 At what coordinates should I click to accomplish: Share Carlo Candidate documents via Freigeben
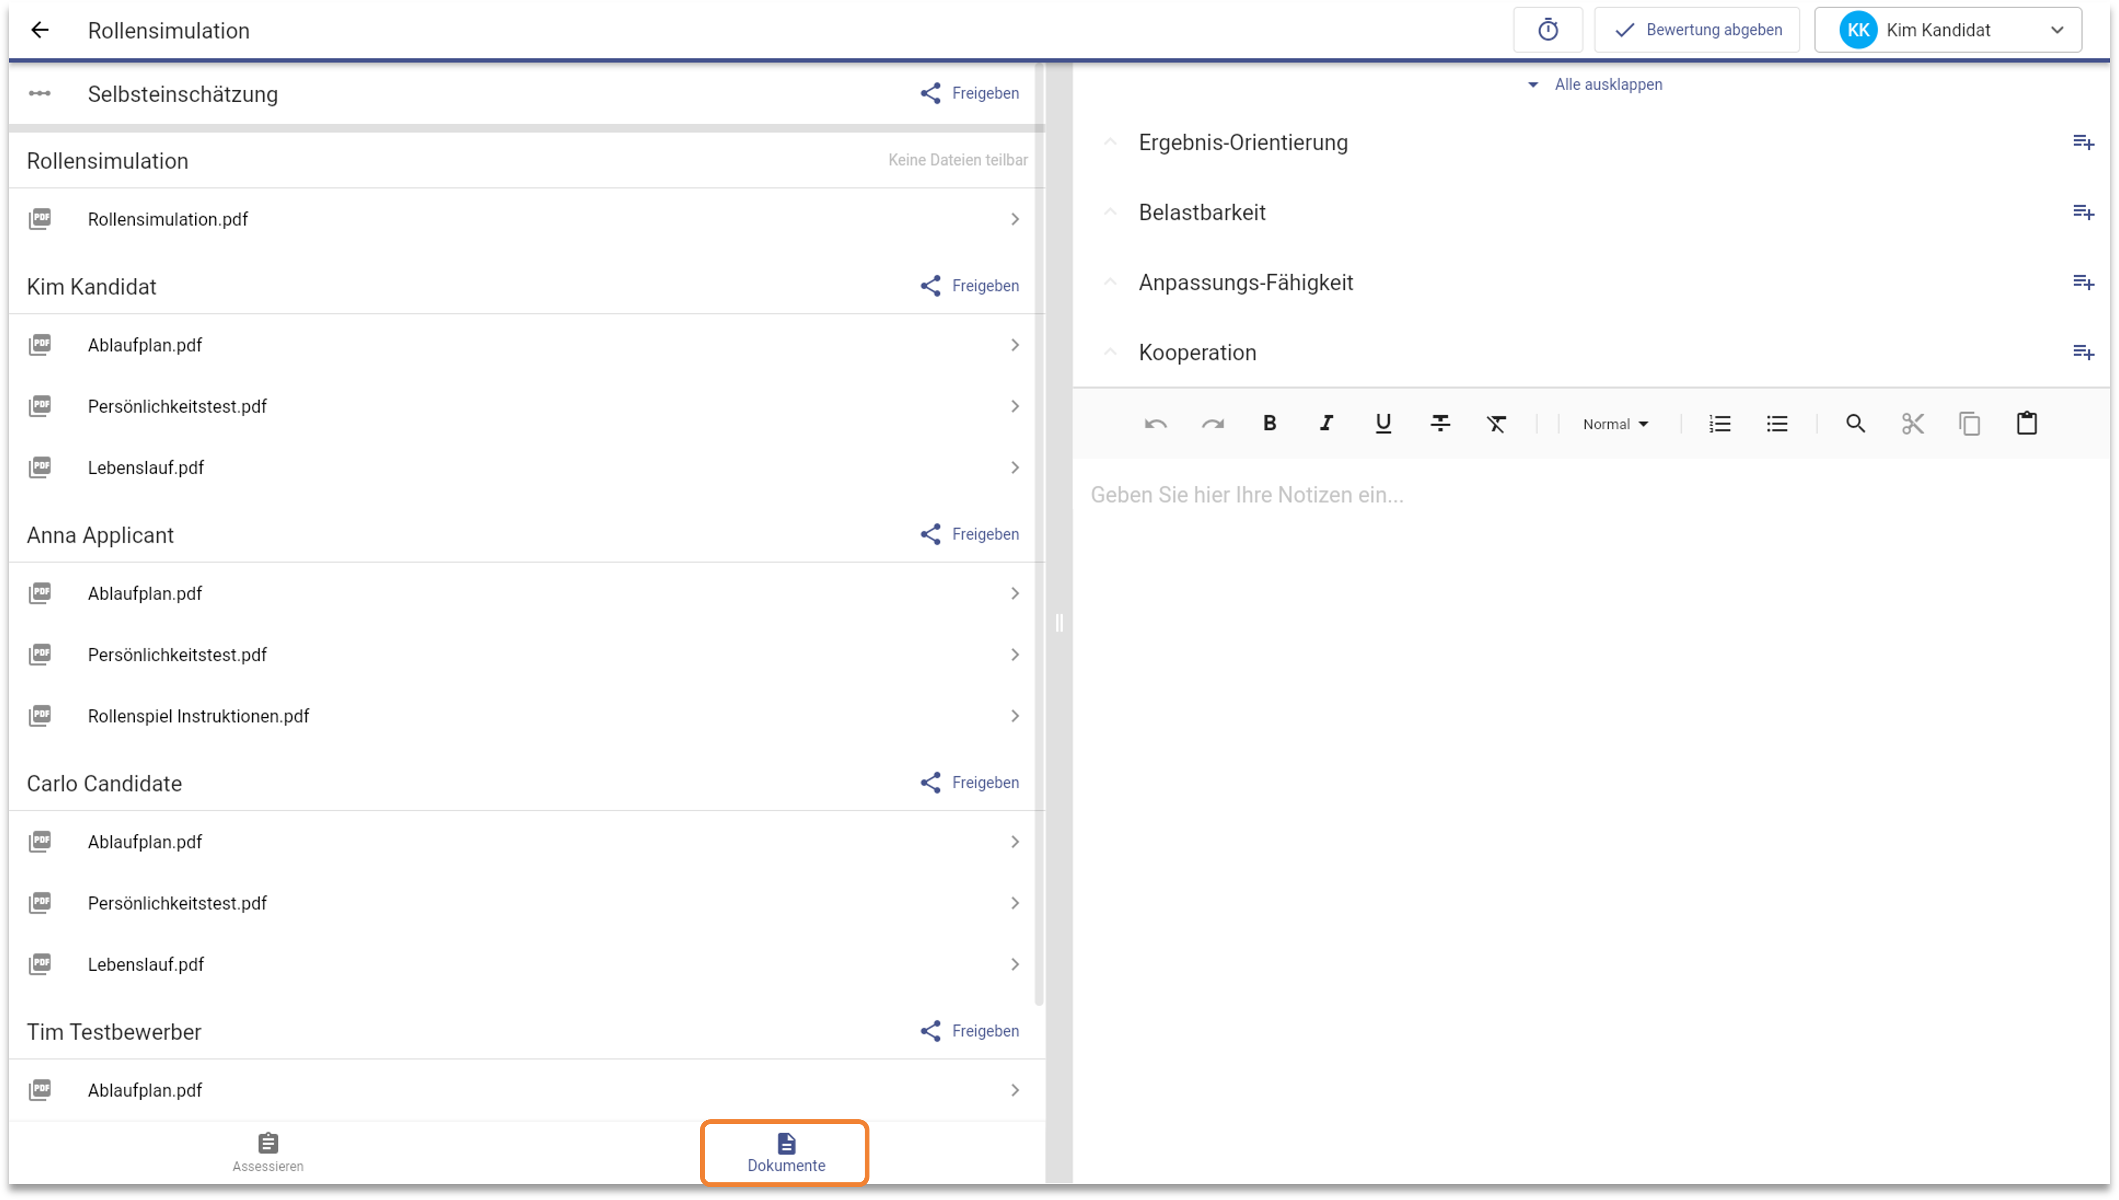tap(970, 782)
